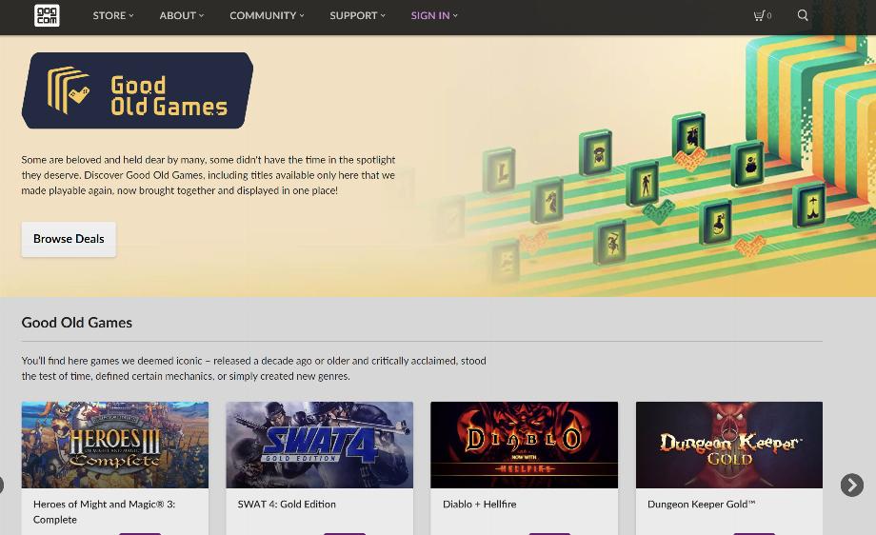Viewport: 876px width, 535px height.
Task: Open Diablo Hellfire cover image
Action: (x=524, y=445)
